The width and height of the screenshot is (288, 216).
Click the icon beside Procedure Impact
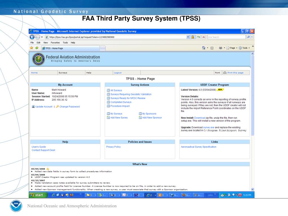pyautogui.click(x=108, y=106)
